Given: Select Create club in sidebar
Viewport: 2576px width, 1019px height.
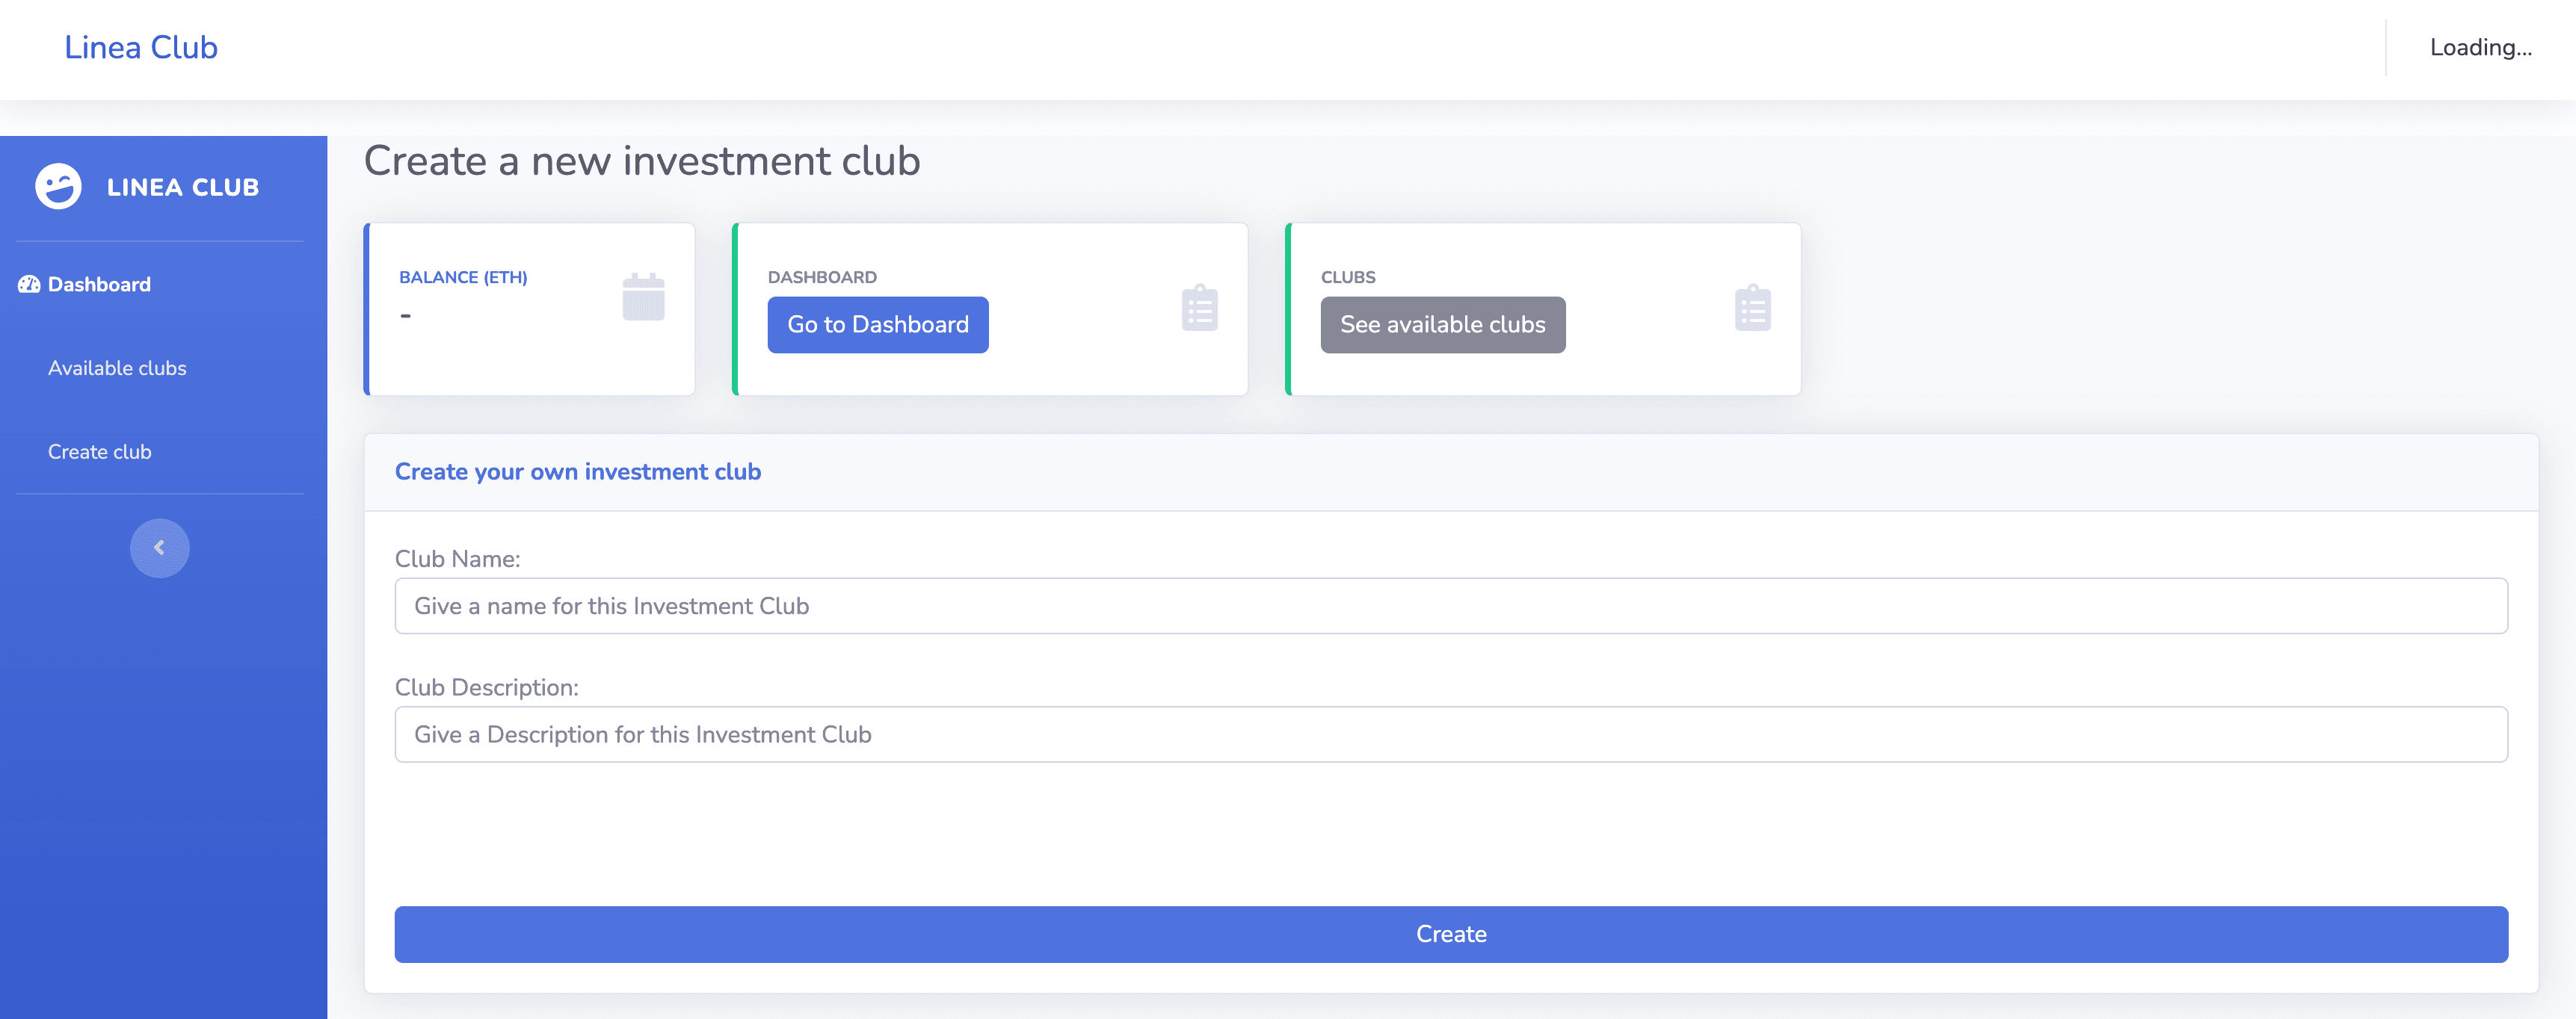Looking at the screenshot, I should pos(100,453).
